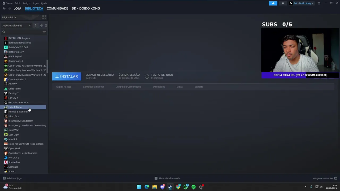Select the Shatterline game icon
Screen dimensions: 340x191
click(6, 162)
